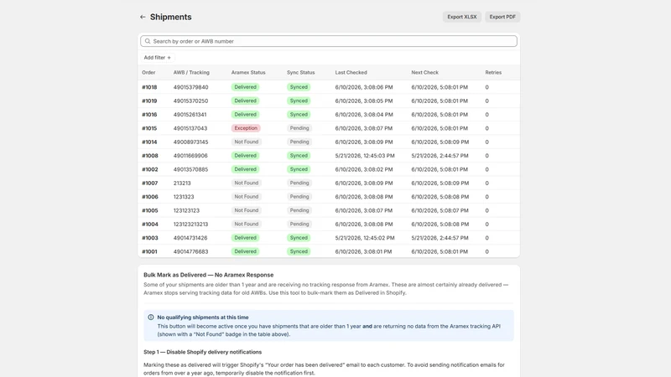The image size is (671, 377).
Task: Select tracking number 49015370250
Action: (191, 101)
